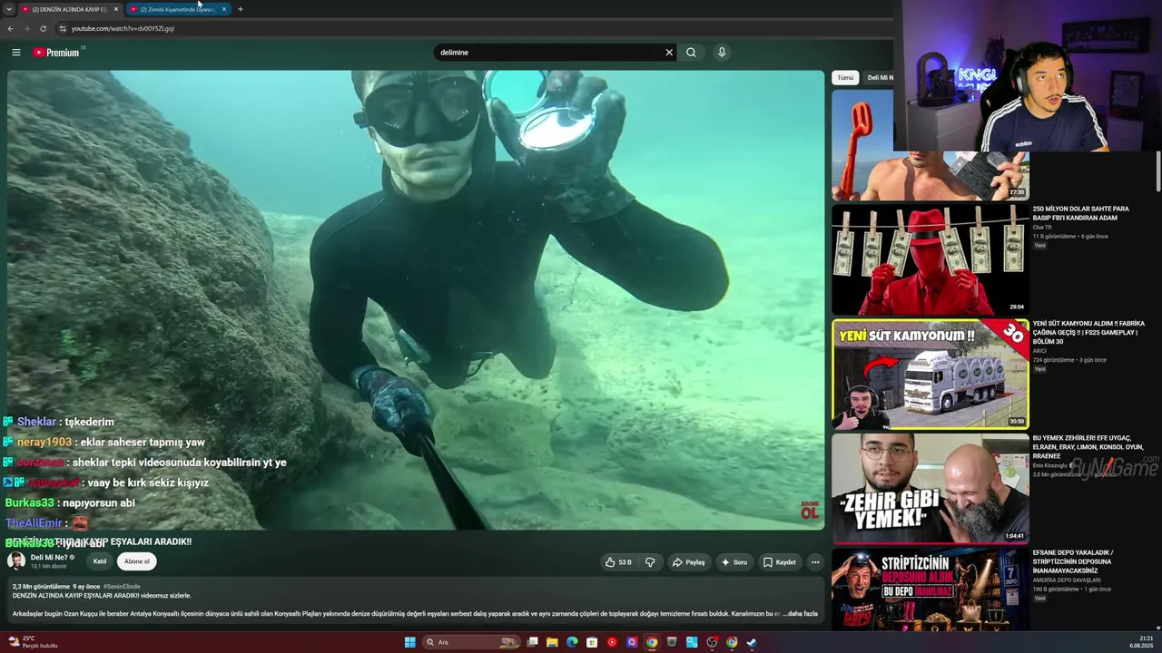This screenshot has width=1162, height=653.
Task: Open Clue TR channel name
Action: 1041,228
